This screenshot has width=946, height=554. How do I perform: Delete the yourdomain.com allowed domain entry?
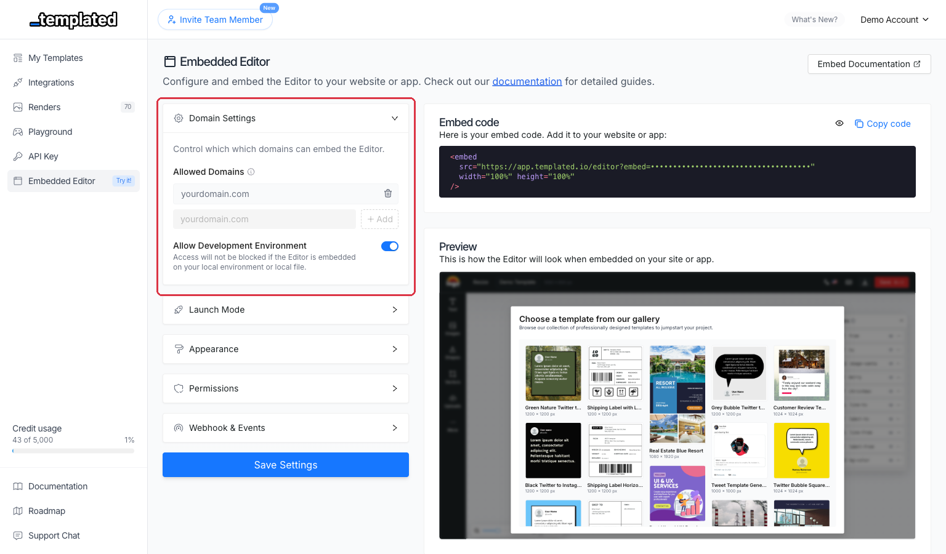pos(388,194)
